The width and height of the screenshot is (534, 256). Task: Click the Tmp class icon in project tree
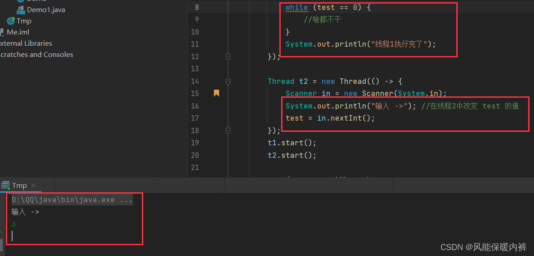click(x=11, y=21)
